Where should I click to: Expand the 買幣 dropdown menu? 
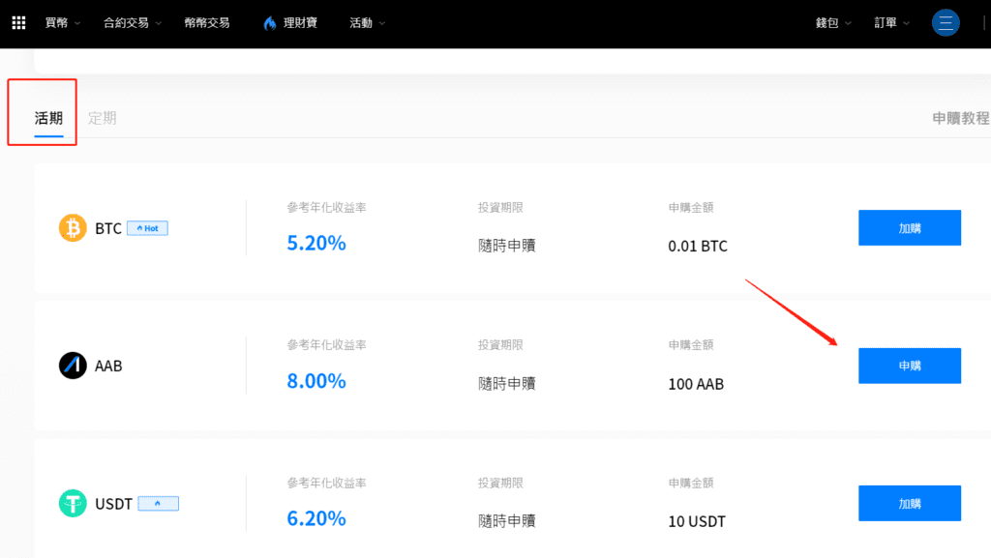pos(63,22)
